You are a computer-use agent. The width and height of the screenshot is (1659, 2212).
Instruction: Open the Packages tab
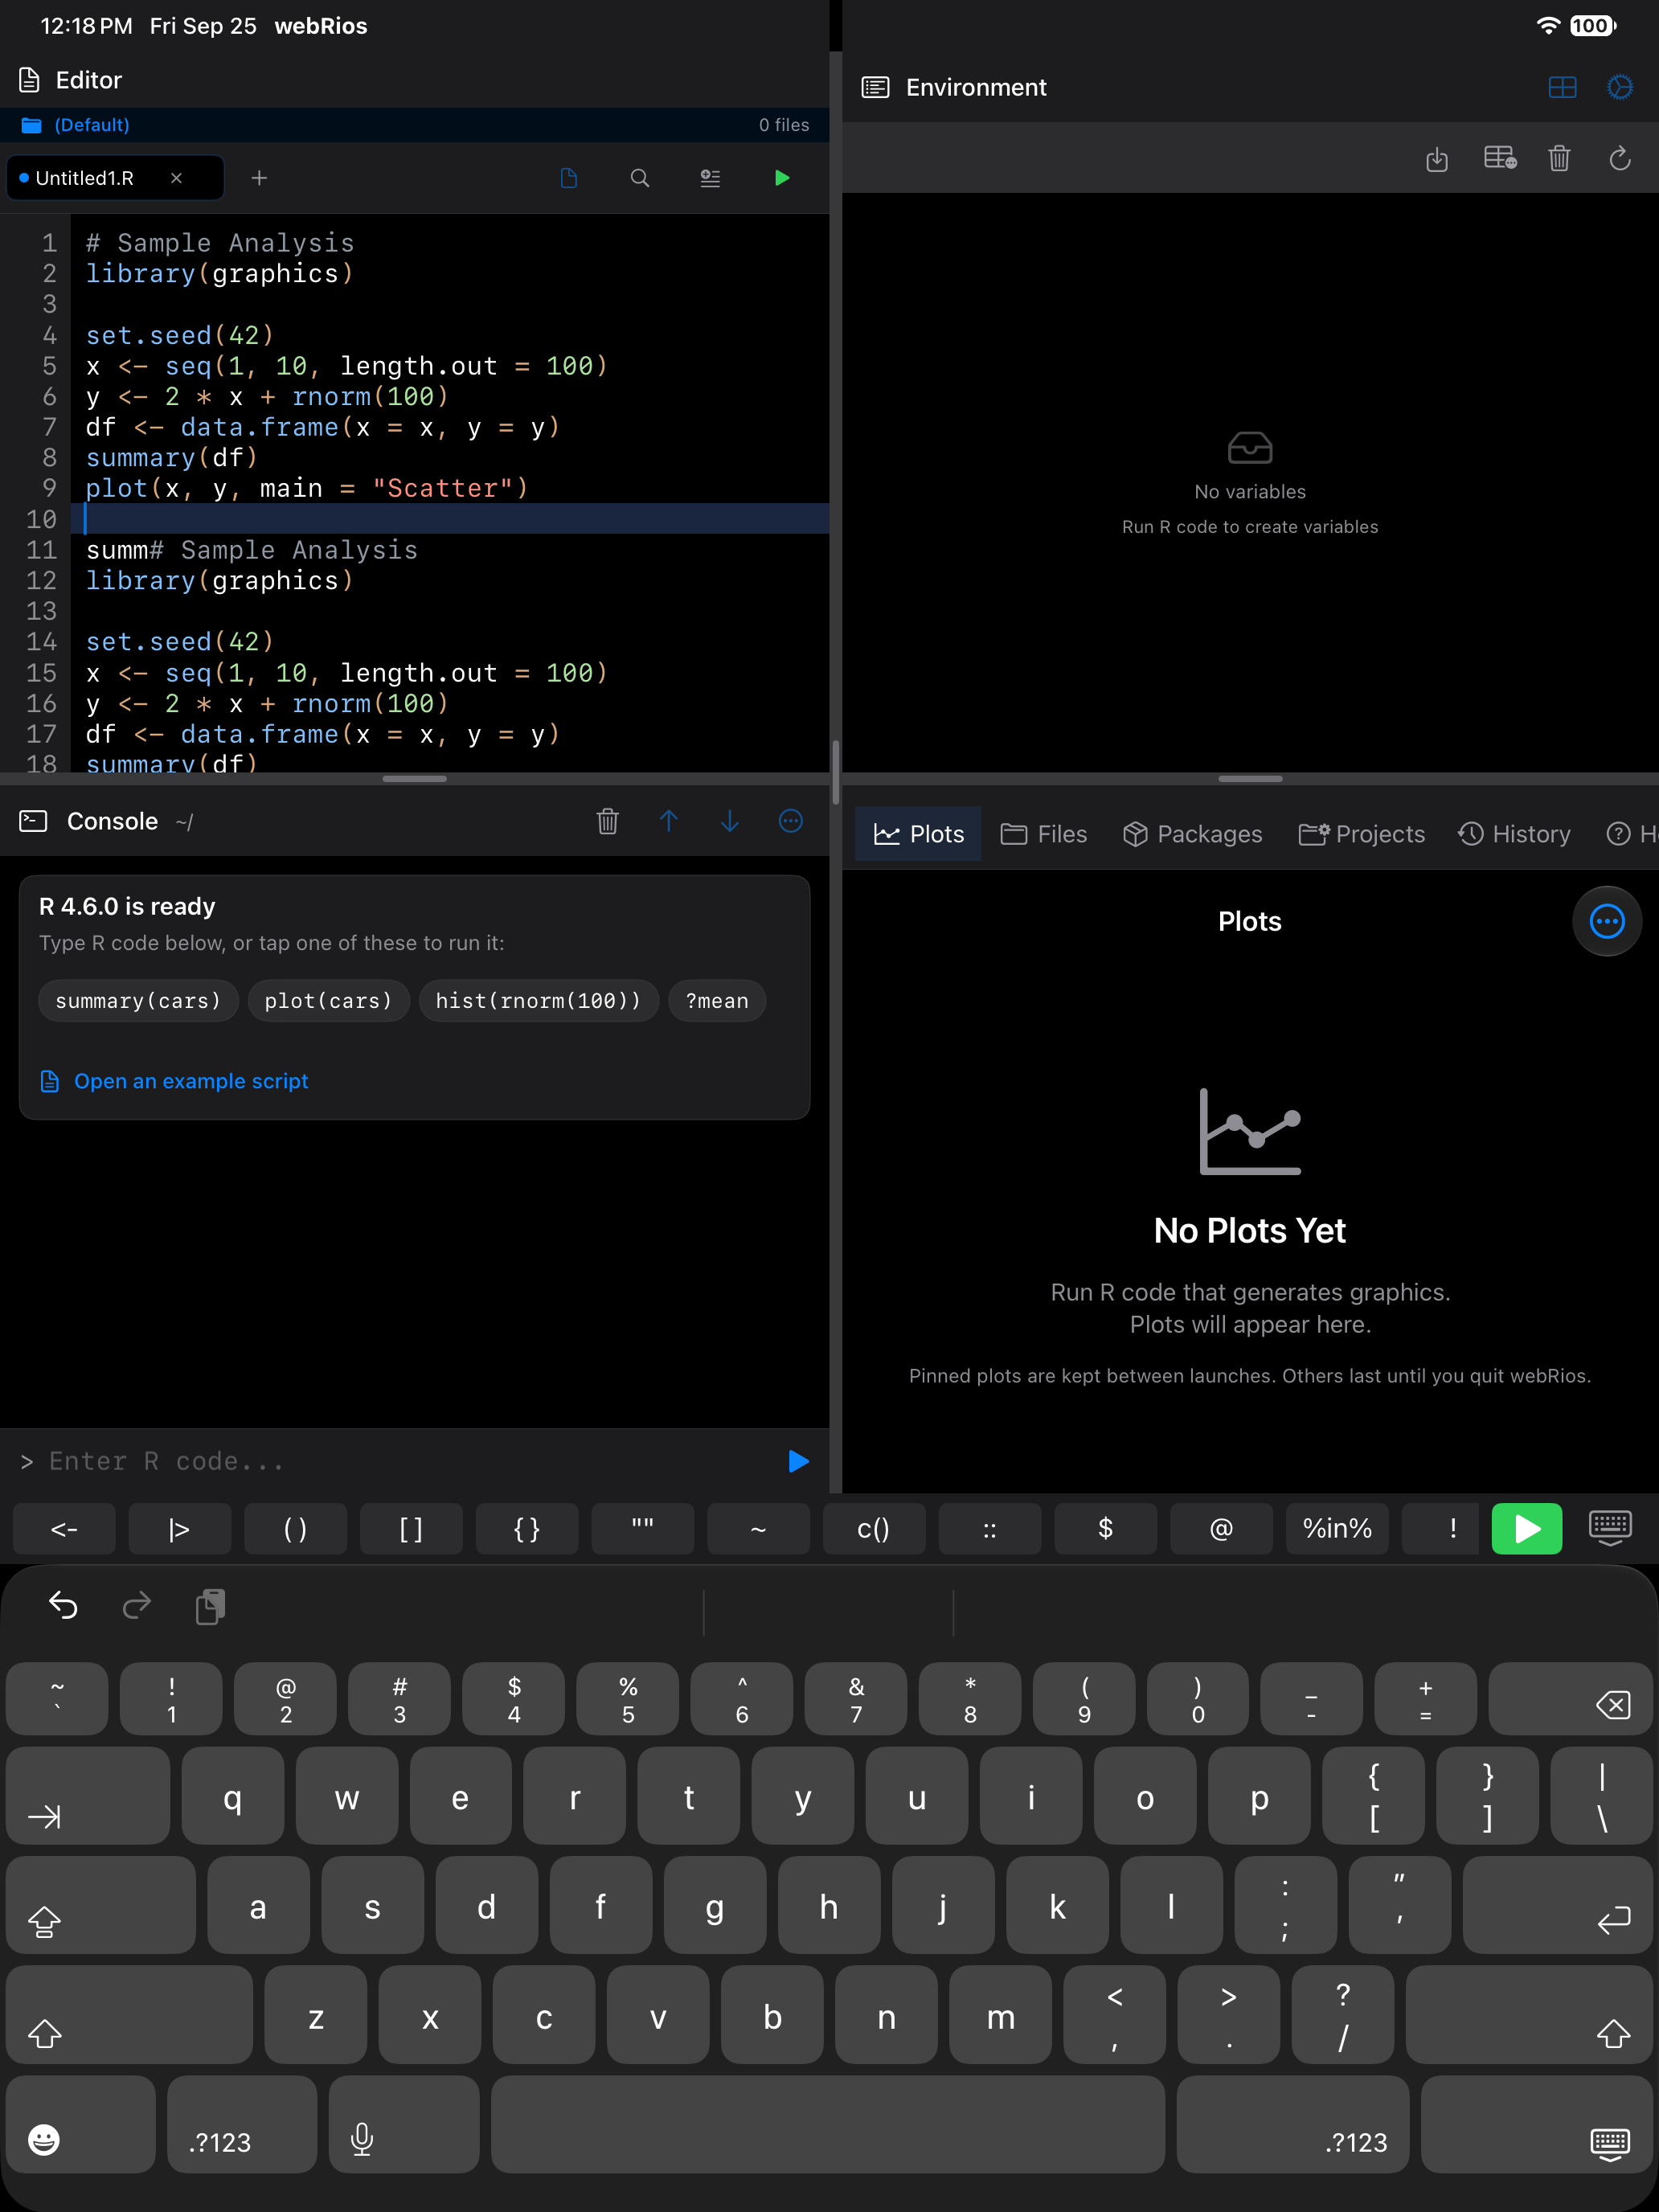1193,834
